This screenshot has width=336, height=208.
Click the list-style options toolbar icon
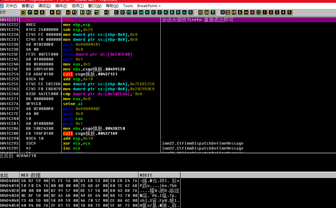(200, 12)
